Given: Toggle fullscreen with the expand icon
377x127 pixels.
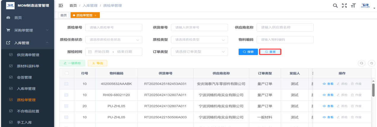Looking at the screenshot, I should tap(344, 6).
